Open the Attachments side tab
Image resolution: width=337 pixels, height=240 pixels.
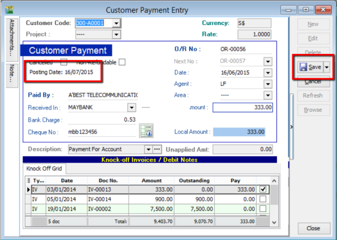click(x=12, y=38)
